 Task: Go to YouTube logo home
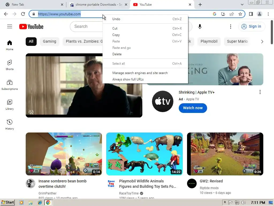(x=31, y=27)
